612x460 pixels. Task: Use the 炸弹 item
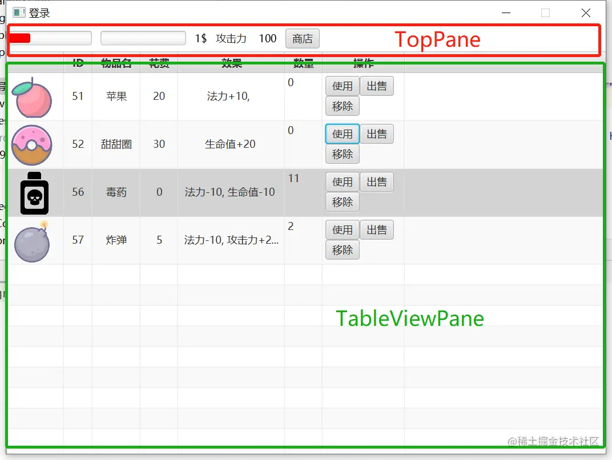343,230
